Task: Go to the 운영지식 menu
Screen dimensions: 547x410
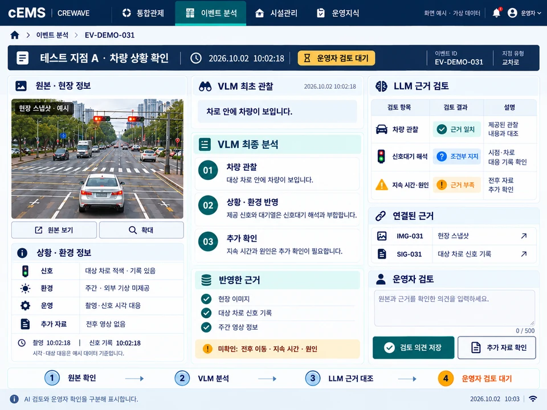Action: point(338,13)
